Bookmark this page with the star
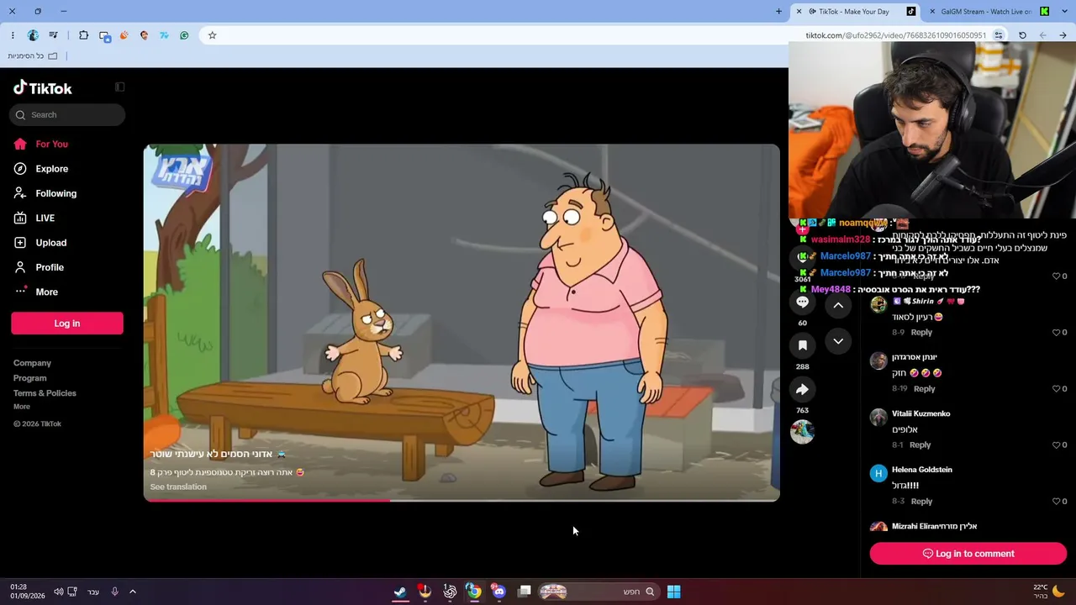1076x605 pixels. point(213,35)
